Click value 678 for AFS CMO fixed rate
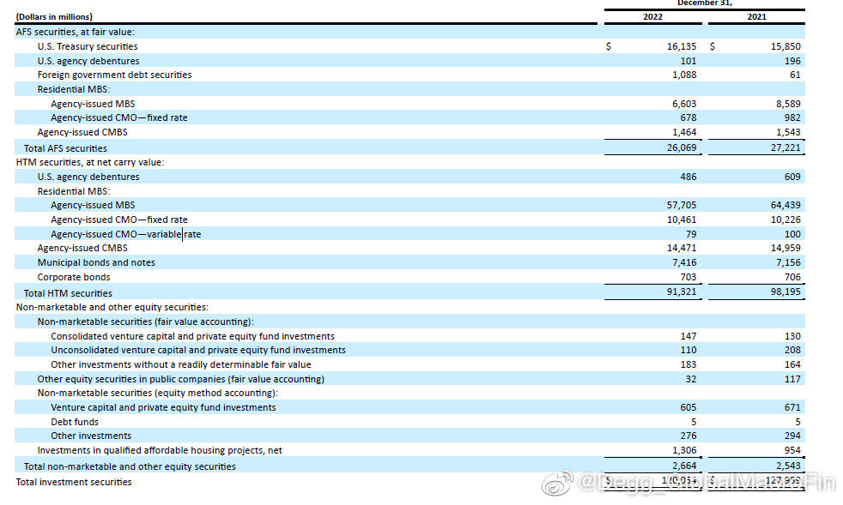Screen dimensions: 843x505 688,117
